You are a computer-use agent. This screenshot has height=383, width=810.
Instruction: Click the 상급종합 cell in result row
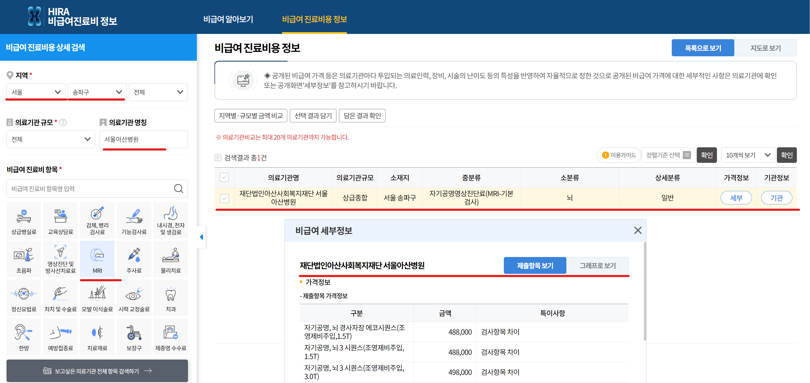(355, 198)
